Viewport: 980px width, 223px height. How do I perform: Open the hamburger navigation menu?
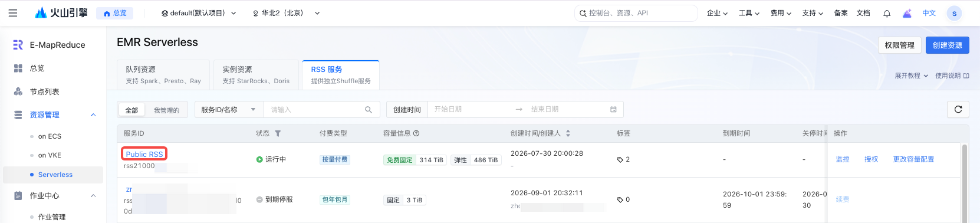coord(13,13)
